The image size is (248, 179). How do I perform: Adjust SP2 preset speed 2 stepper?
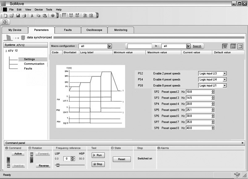point(213,92)
